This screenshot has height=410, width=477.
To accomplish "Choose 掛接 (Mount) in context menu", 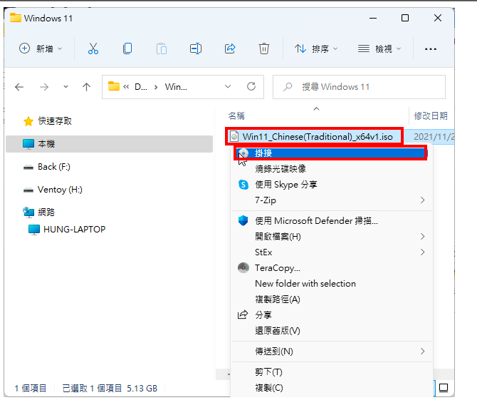I will (330, 153).
